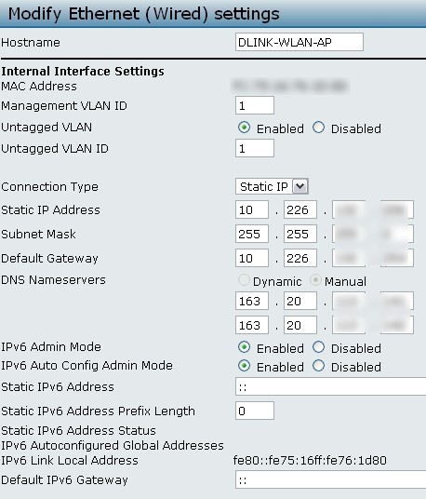Edit first octet of first DNS server

pos(252,301)
